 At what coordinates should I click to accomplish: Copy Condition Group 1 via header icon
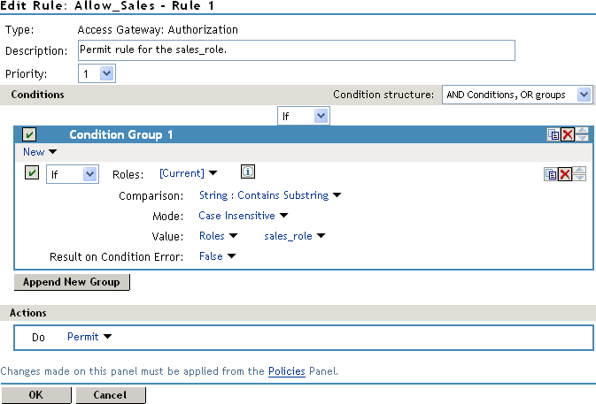(553, 134)
